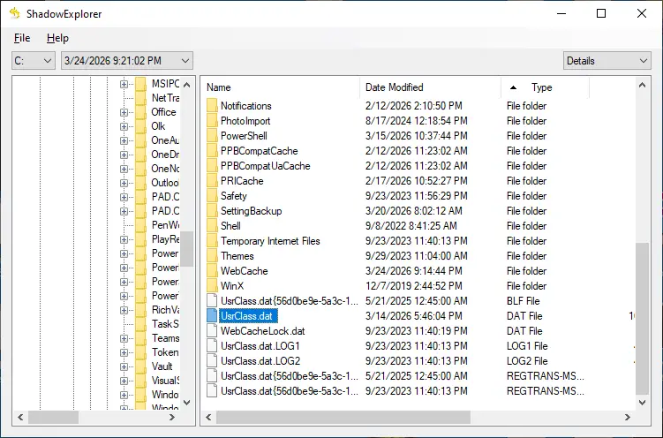Viewport: 663px width, 438px height.
Task: Sort by the Name column header
Action: click(x=280, y=87)
